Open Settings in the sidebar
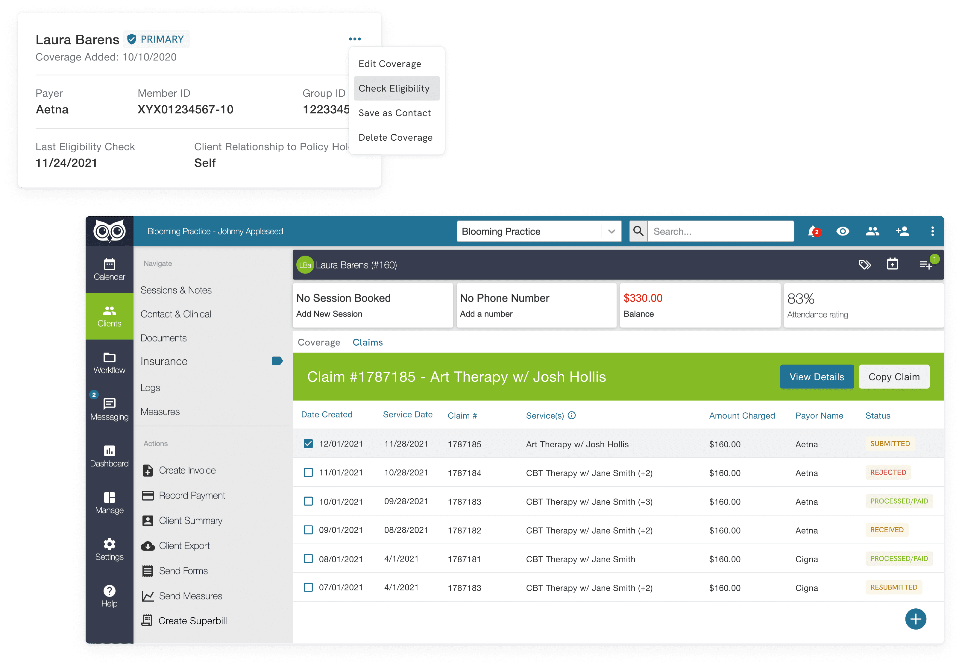This screenshot has height=667, width=962. click(x=110, y=550)
